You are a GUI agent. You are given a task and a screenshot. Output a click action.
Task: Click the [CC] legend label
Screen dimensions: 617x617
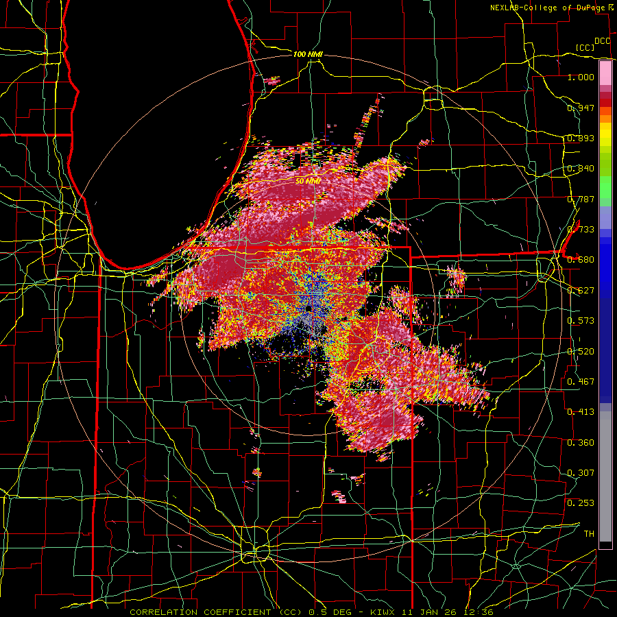(585, 47)
